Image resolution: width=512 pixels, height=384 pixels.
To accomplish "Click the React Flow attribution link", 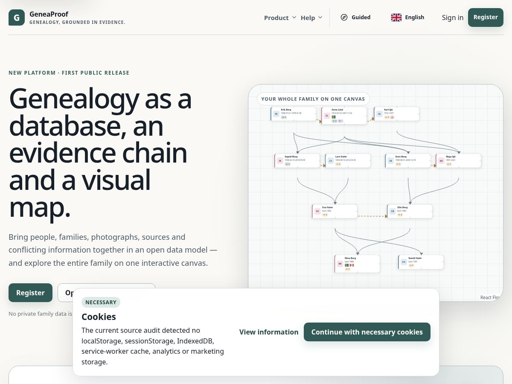I will pos(490,297).
